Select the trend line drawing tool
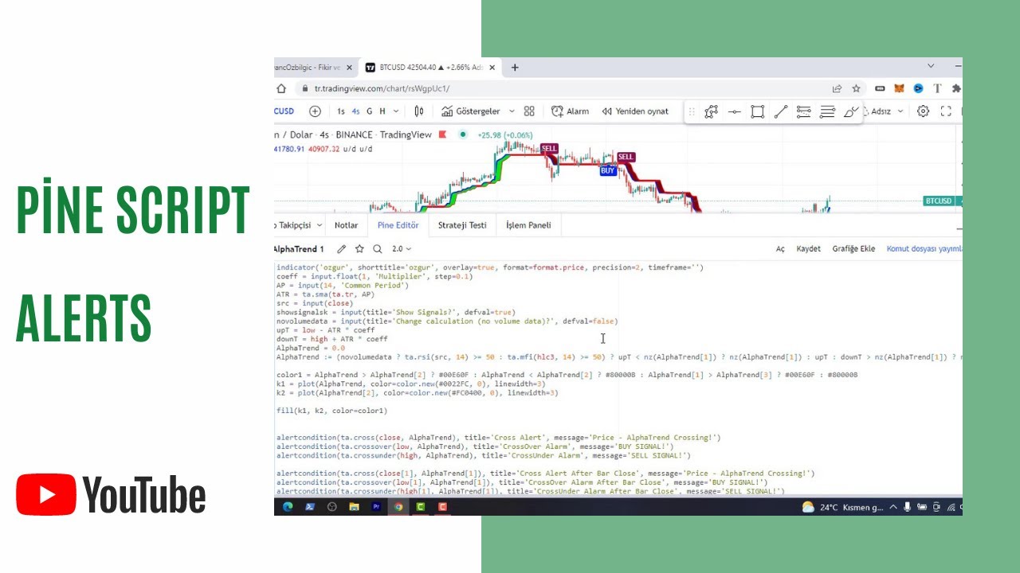This screenshot has height=573, width=1020. point(781,112)
